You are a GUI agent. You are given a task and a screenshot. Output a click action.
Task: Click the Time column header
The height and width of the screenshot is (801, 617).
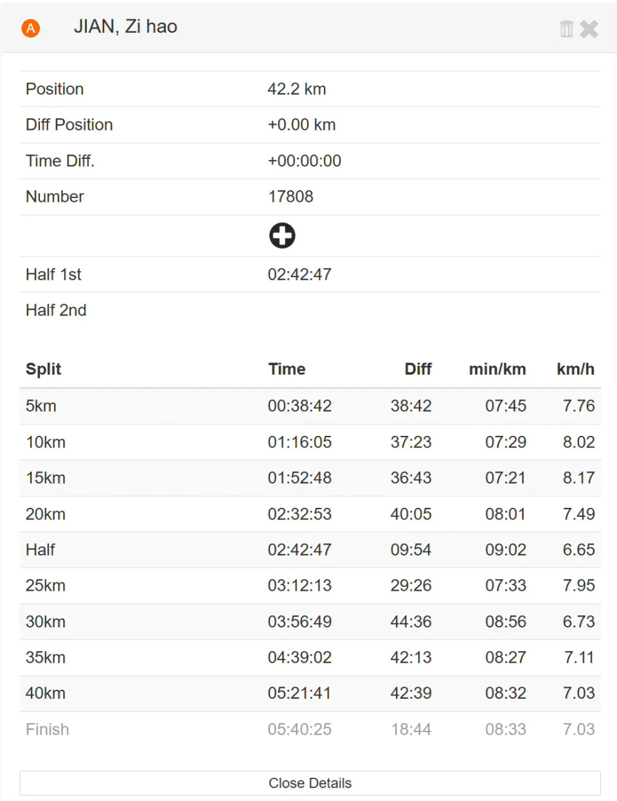point(287,369)
